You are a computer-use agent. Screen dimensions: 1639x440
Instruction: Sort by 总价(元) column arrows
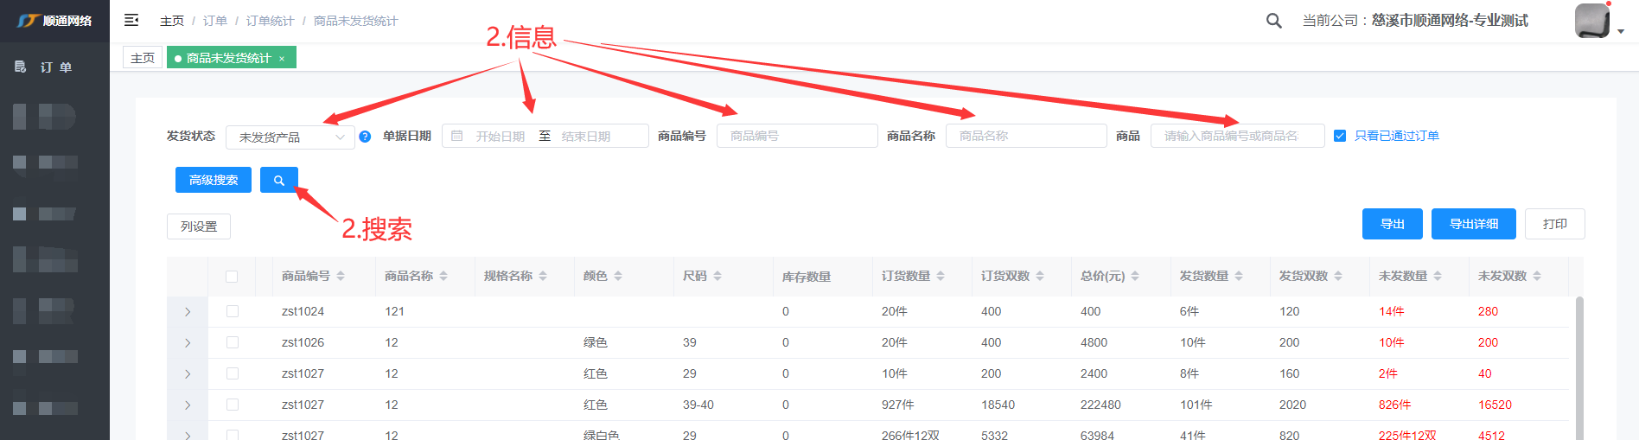(x=1135, y=276)
